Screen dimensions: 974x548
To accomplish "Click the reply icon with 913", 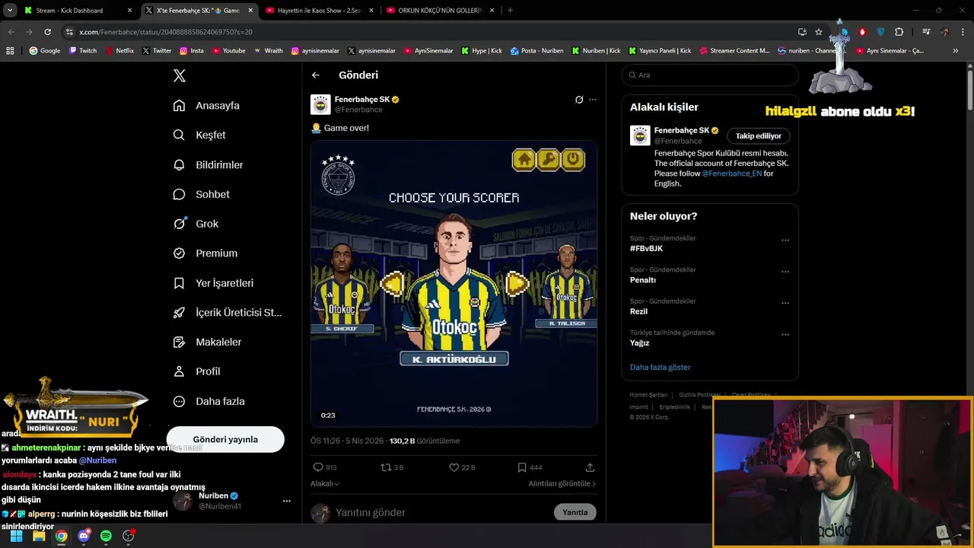I will point(318,467).
